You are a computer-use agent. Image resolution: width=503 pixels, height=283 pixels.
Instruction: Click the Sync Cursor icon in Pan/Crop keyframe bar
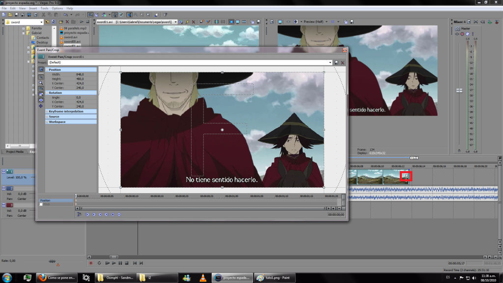pos(79,214)
